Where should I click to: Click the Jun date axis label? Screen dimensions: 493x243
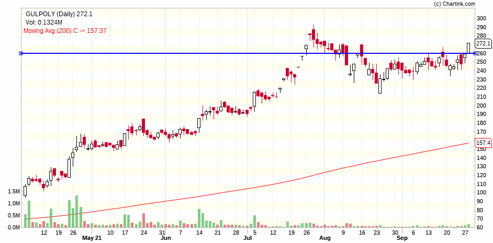click(165, 238)
